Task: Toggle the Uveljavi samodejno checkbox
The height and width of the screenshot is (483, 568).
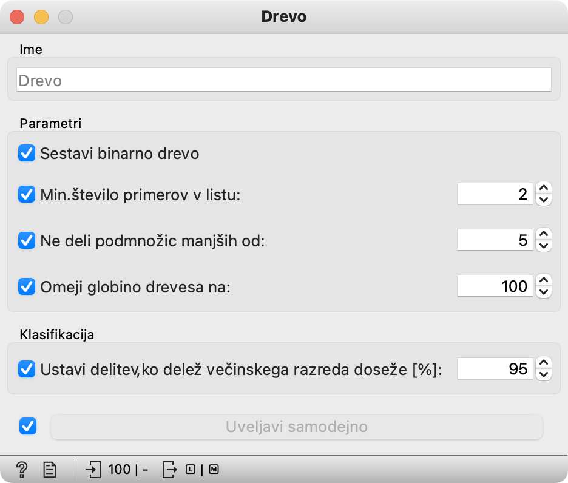Action: coord(28,426)
